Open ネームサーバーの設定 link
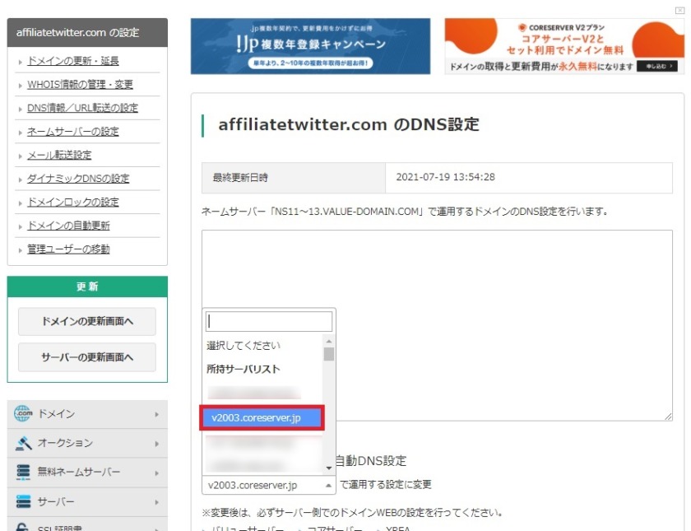Viewport: 691px width, 531px height. pos(72,132)
